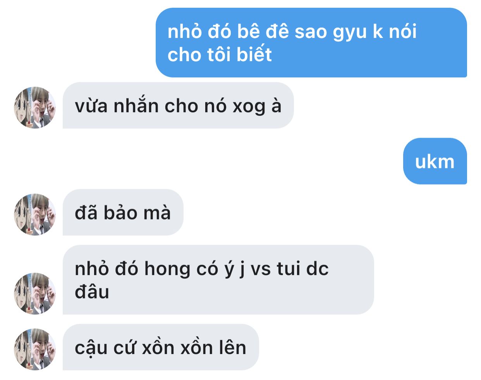Click the message "nhỏ đó hong có ý j vs tui dc đâu"
The width and height of the screenshot is (481, 380).
pyautogui.click(x=218, y=279)
